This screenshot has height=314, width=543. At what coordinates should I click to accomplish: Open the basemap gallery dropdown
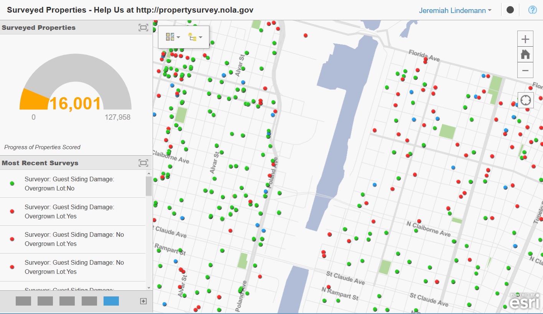173,37
